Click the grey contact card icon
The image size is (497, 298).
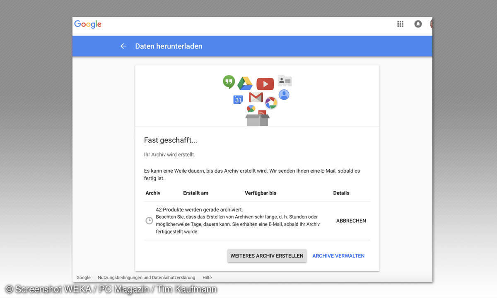tap(285, 81)
